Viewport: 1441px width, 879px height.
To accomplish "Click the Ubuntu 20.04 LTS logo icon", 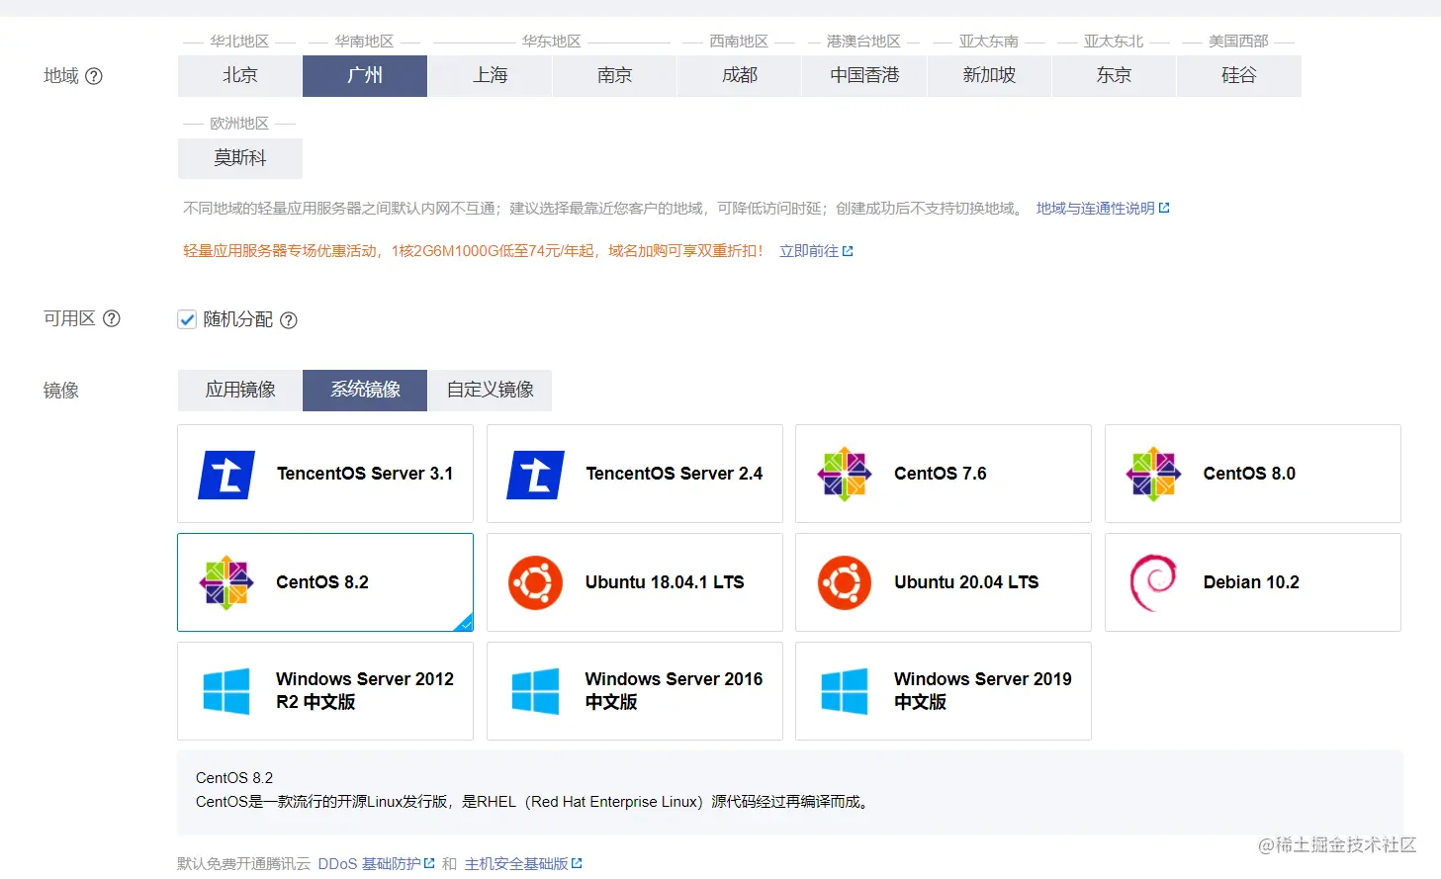I will click(x=845, y=582).
